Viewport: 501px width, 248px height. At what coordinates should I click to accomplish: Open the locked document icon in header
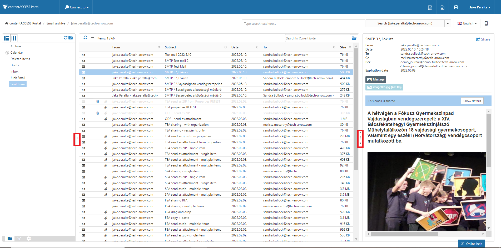443,7
